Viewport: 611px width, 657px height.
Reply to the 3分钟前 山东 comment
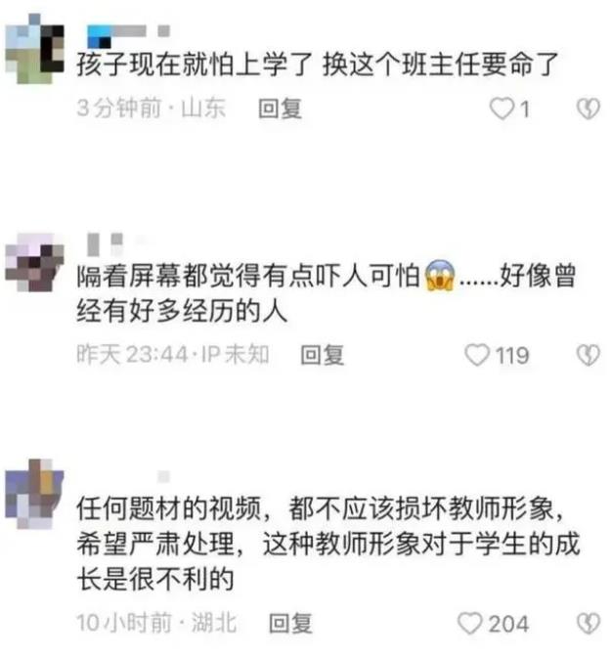pos(280,109)
